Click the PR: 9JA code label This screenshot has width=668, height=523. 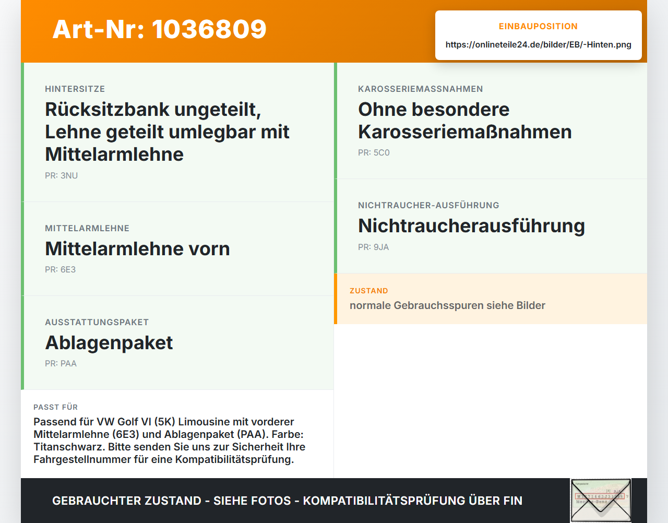click(373, 247)
